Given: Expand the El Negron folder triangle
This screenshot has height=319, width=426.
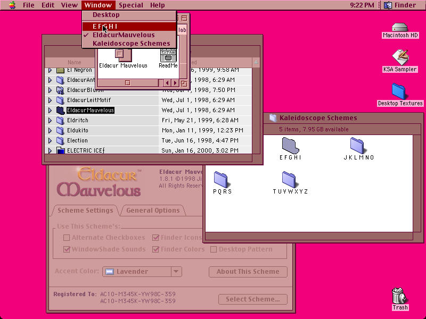Looking at the screenshot, I should click(50, 70).
